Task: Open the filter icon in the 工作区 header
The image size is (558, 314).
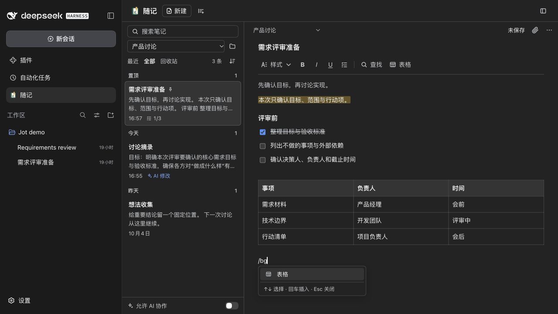Action: (x=97, y=115)
